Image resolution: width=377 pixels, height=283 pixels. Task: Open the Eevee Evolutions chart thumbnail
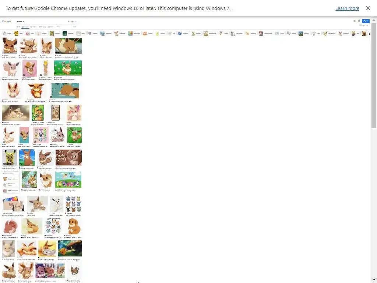53,226
